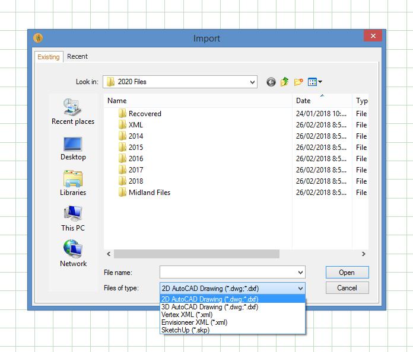Click the horizontal scrollbar in file list
Viewport: 413px width, 352px height.
pyautogui.click(x=196, y=254)
